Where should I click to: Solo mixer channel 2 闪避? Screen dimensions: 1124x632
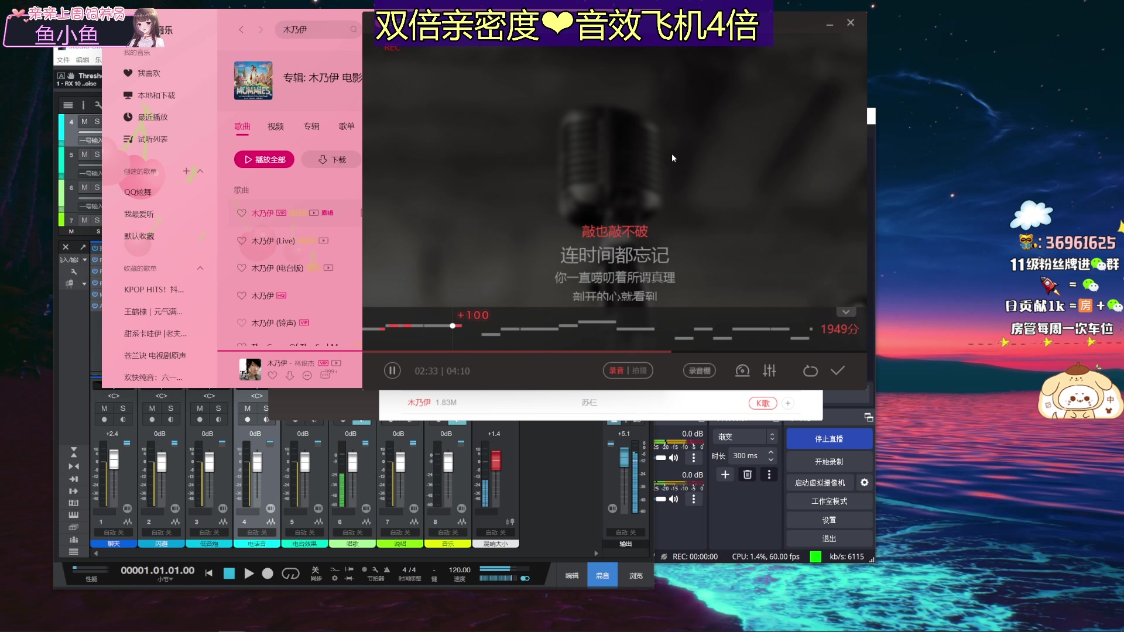click(x=170, y=408)
